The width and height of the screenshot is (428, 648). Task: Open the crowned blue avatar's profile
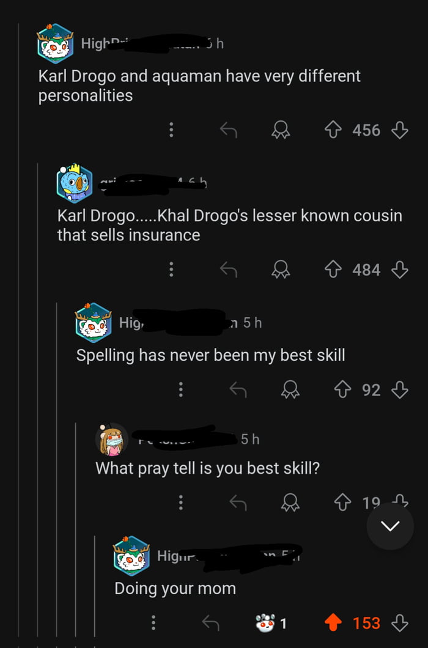75,183
